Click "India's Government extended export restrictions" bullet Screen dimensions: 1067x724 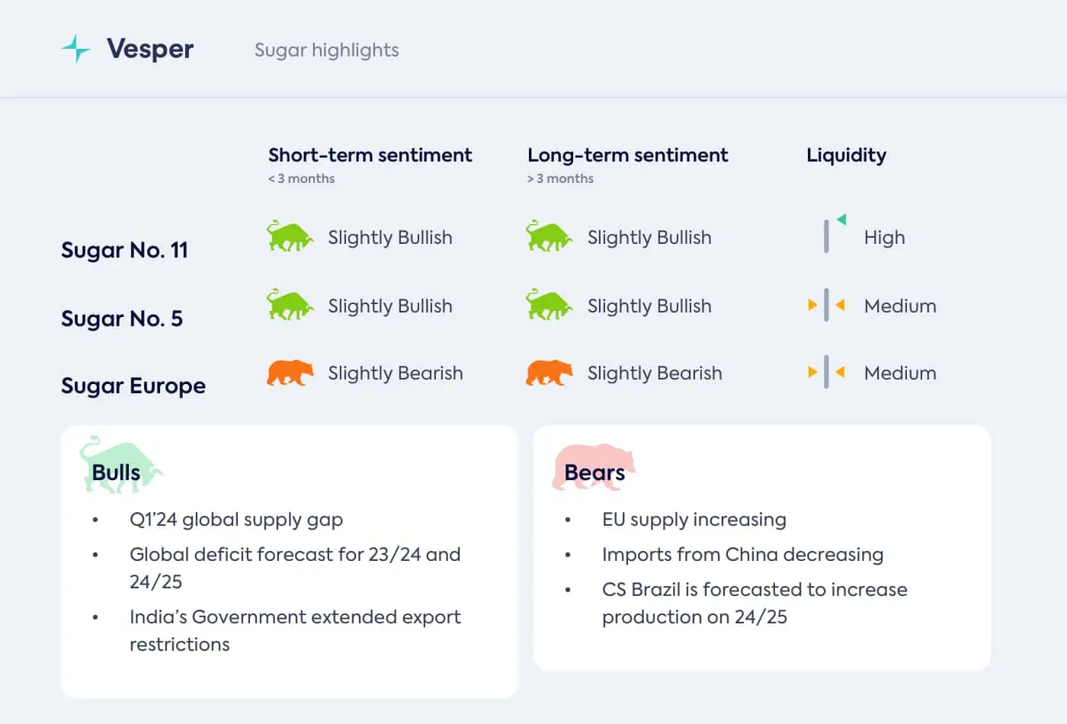click(295, 630)
